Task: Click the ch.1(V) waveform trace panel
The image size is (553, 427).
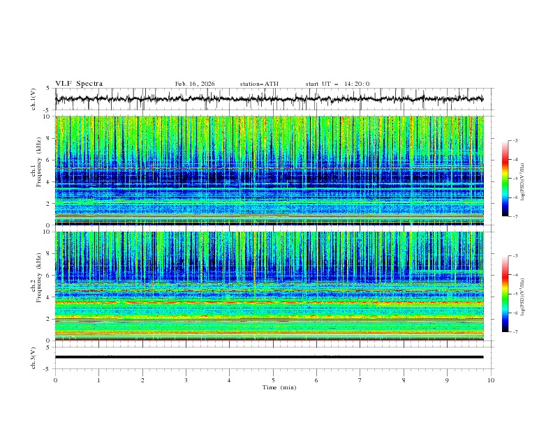Action: click(272, 99)
